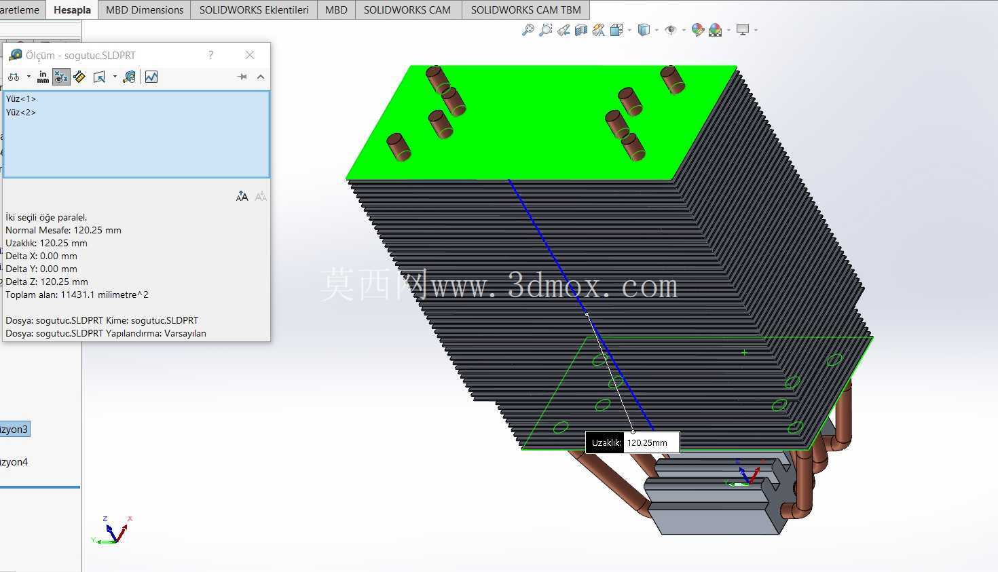
Task: Open the Hesapla tab
Action: click(x=72, y=10)
